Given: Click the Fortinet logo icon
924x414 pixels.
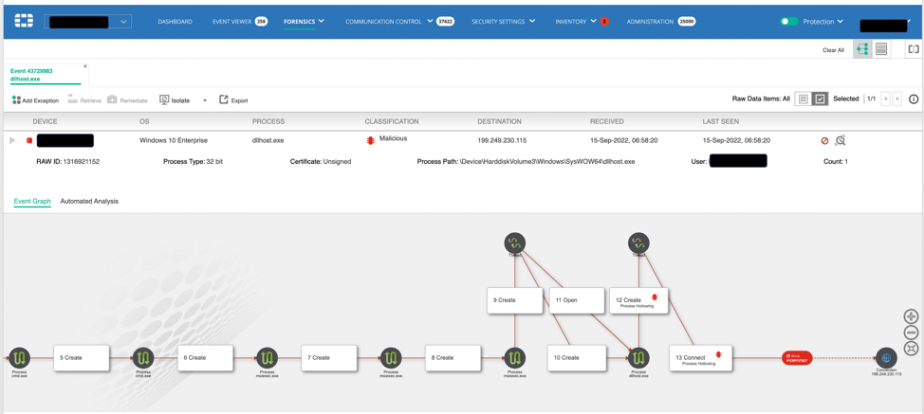Looking at the screenshot, I should [x=24, y=22].
